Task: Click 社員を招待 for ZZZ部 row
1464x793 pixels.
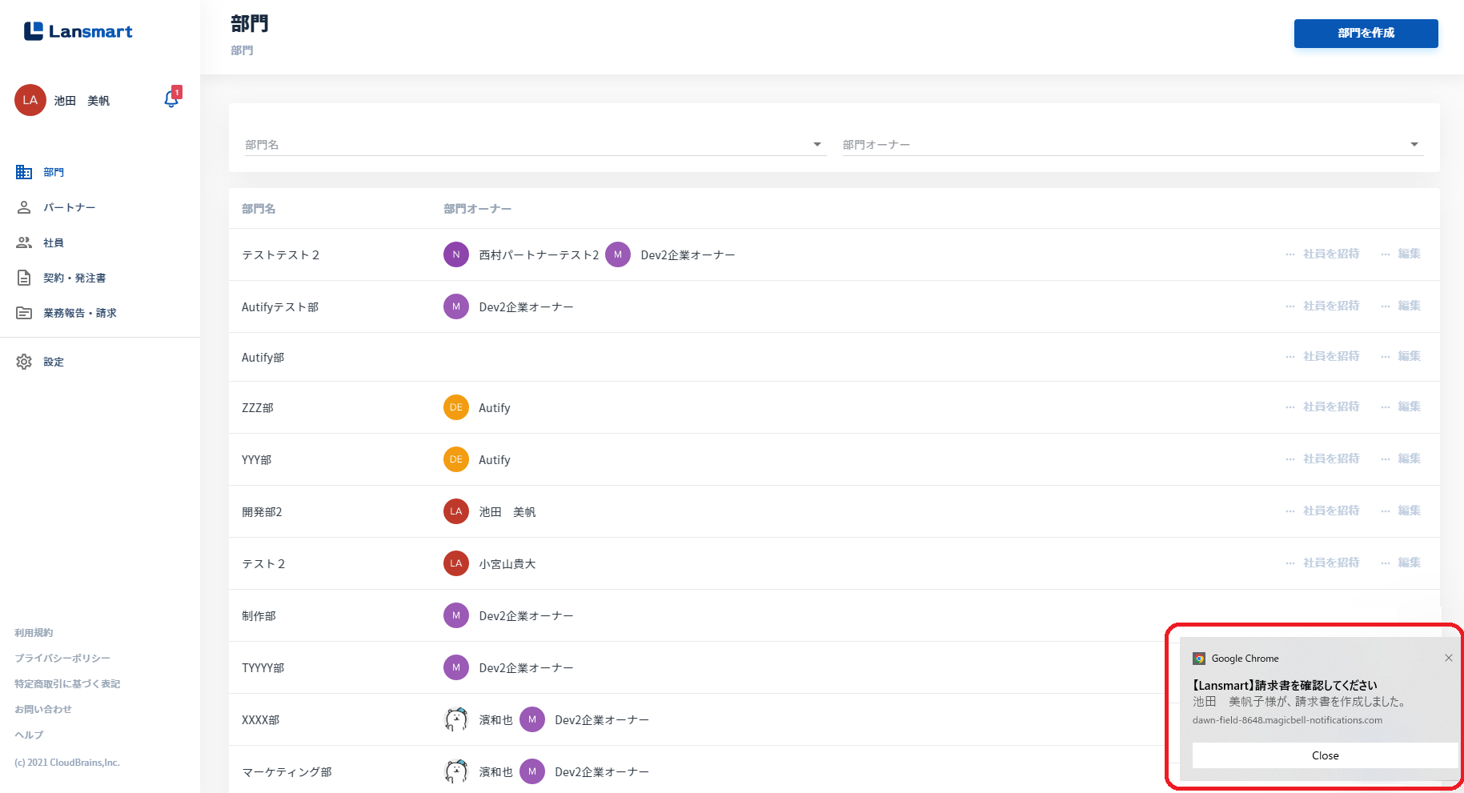Action: (x=1331, y=407)
